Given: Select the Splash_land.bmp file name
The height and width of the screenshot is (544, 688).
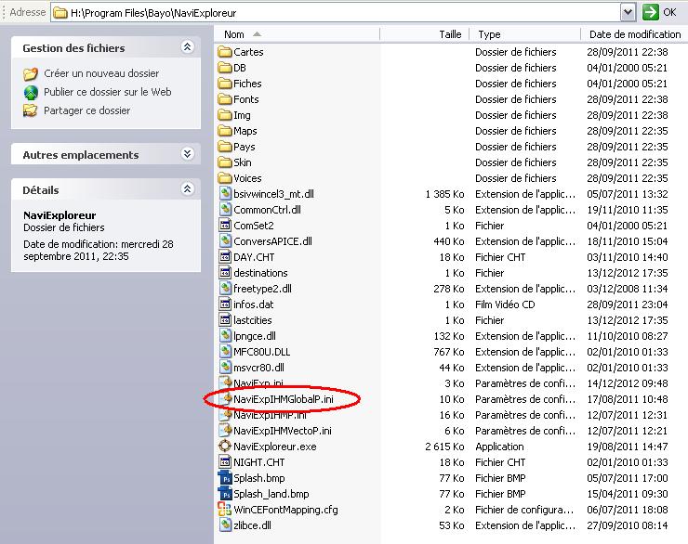Looking at the screenshot, I should point(271,494).
